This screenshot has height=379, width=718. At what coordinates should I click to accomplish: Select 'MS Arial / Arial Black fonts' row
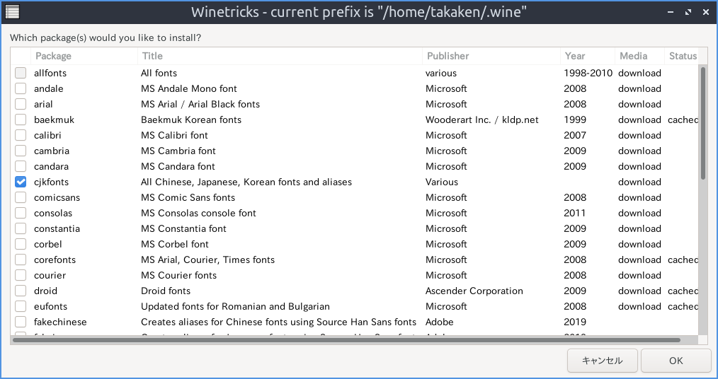200,104
